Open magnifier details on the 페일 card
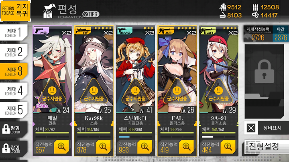This screenshot has width=289, height=162. coord(61,146)
